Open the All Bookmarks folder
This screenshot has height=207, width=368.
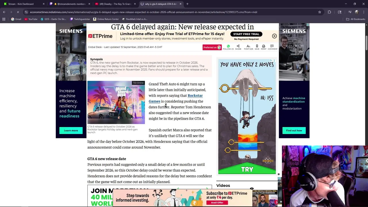coord(356,19)
